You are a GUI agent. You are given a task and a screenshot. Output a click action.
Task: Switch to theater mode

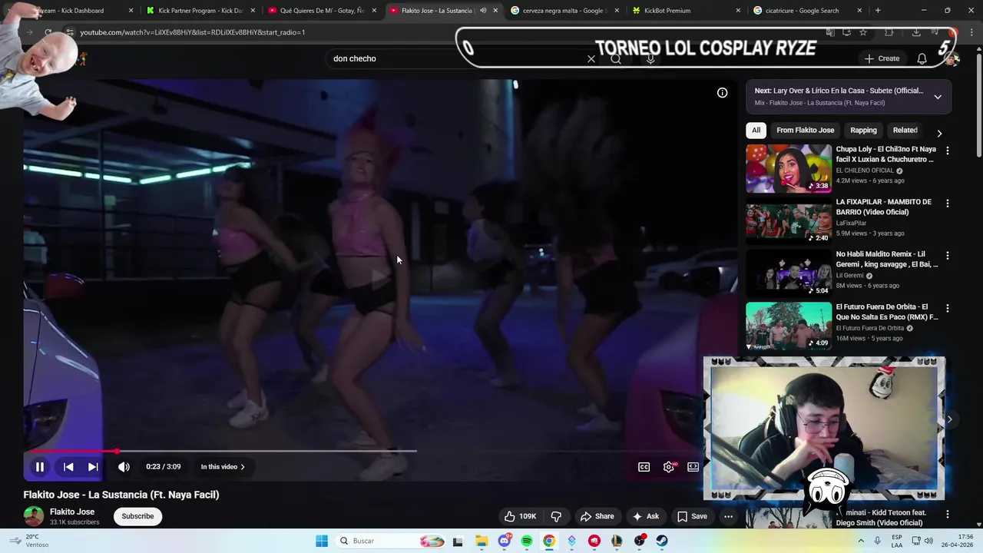pyautogui.click(x=693, y=466)
